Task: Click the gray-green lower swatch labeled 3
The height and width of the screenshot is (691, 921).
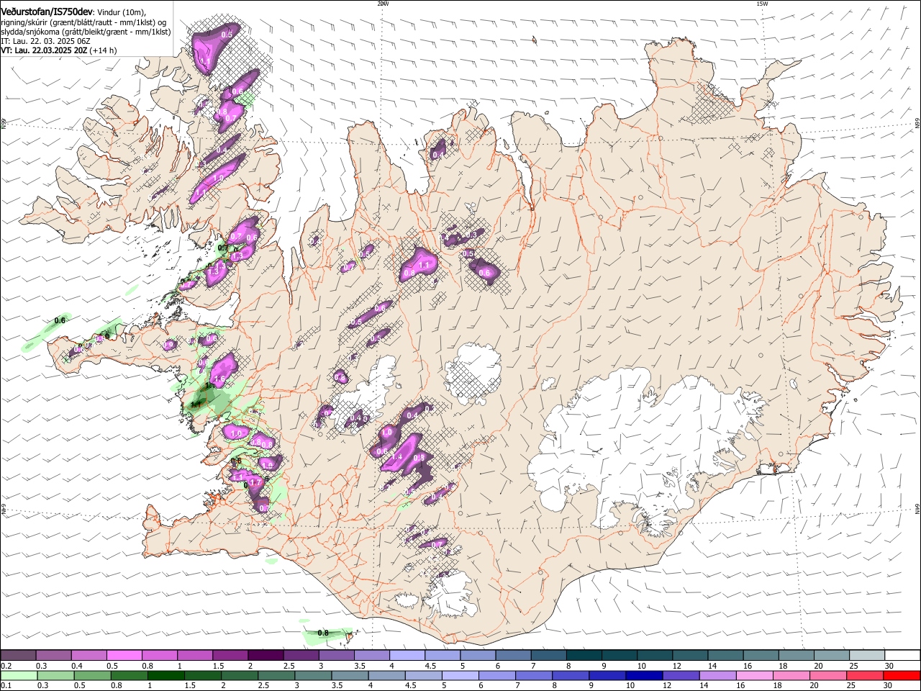Action: coord(313,676)
